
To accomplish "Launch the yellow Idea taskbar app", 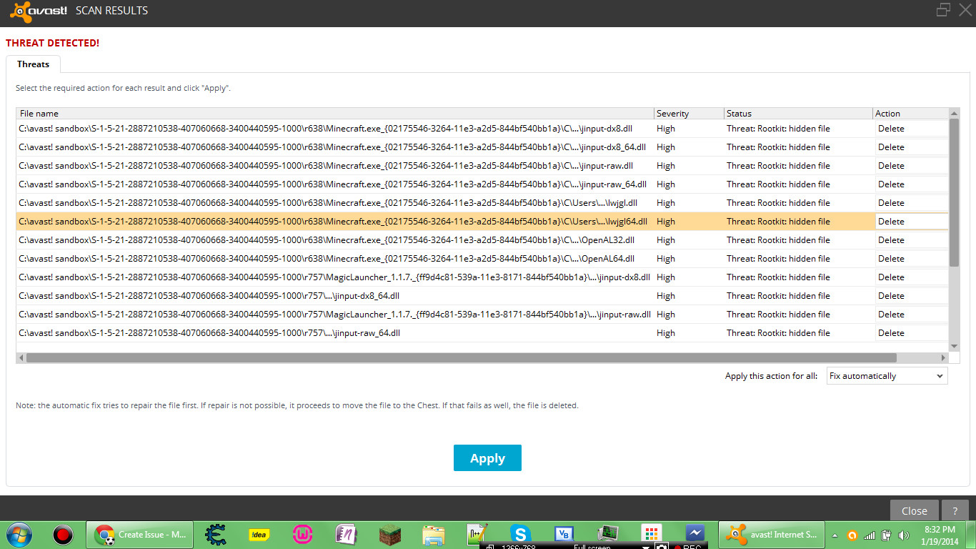I will (x=259, y=534).
